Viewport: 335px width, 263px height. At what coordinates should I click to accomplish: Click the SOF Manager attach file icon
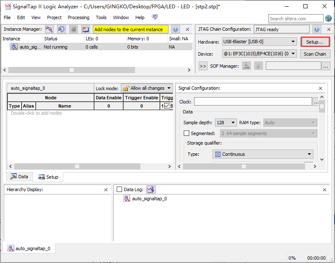click(x=258, y=66)
